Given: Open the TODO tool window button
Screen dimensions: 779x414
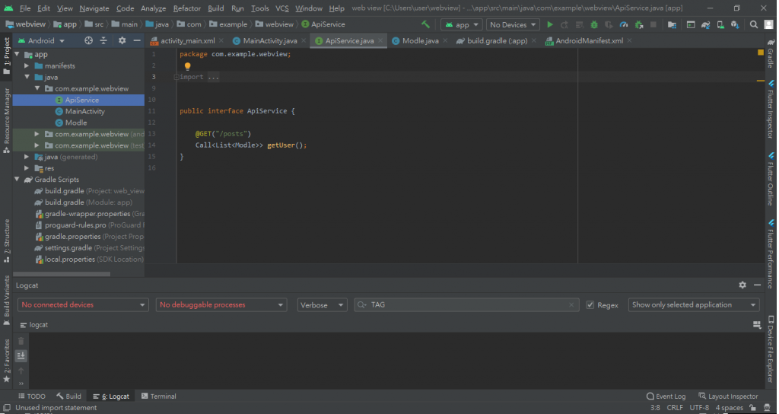Looking at the screenshot, I should (32, 396).
